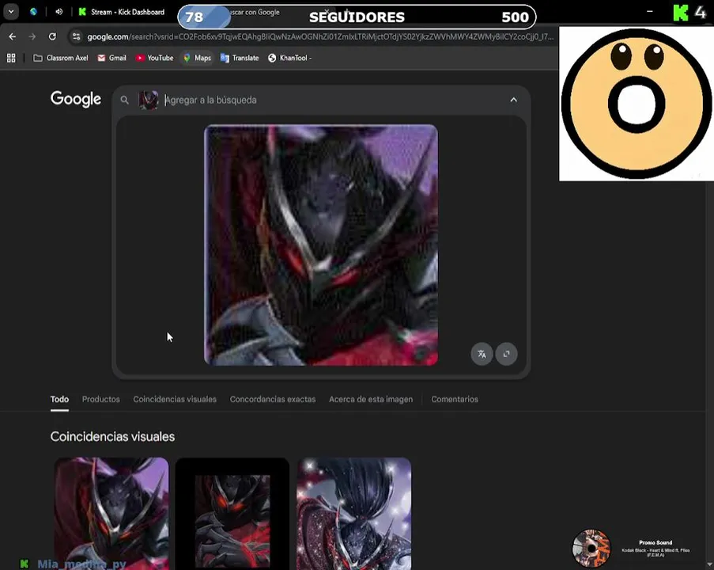Open the Maps bookmark
Image resolution: width=714 pixels, height=570 pixels.
pyautogui.click(x=197, y=58)
